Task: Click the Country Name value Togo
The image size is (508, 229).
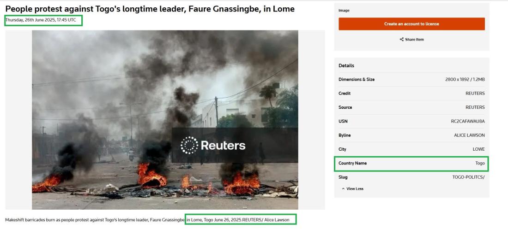Action: coord(480,163)
